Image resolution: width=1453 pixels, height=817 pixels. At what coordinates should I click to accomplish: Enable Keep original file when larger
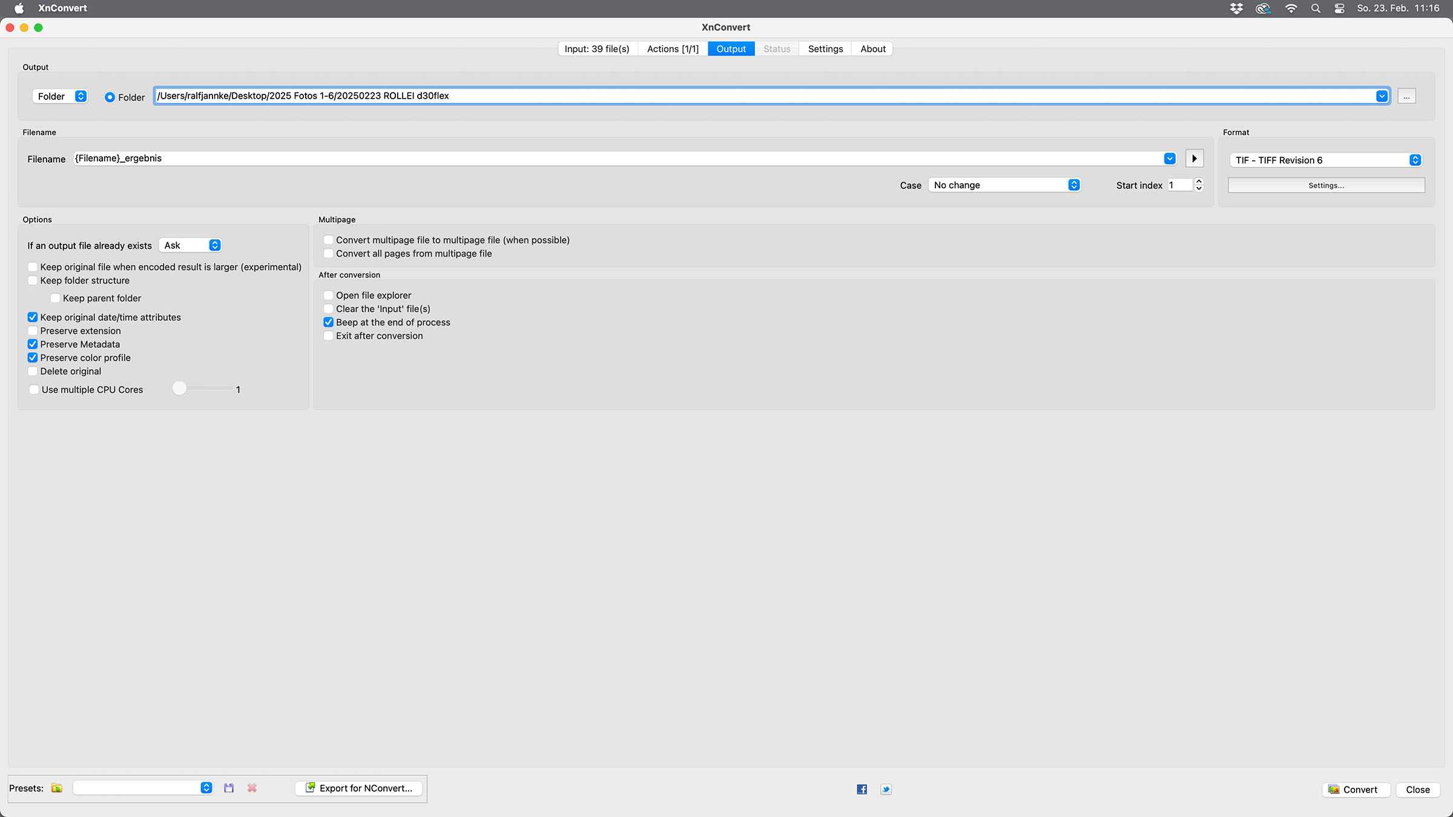tap(33, 267)
